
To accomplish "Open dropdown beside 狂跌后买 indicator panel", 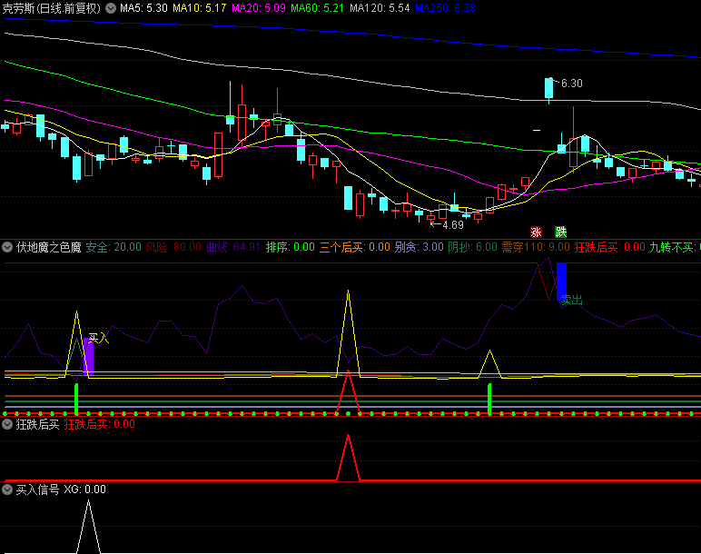I will pos(7,424).
